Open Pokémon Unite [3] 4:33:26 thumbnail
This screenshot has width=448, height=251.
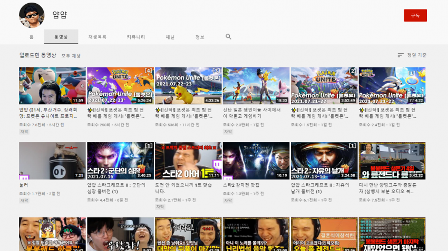[x=188, y=86]
